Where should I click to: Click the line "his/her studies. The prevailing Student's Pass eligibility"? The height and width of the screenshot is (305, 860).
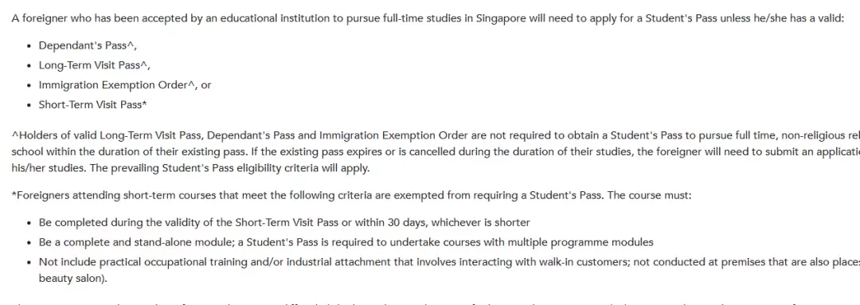pyautogui.click(x=191, y=168)
